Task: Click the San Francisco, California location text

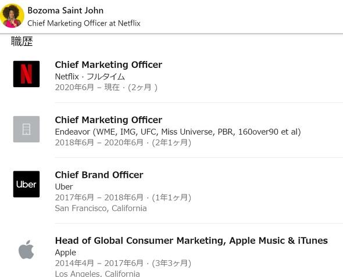Action: coord(101,208)
